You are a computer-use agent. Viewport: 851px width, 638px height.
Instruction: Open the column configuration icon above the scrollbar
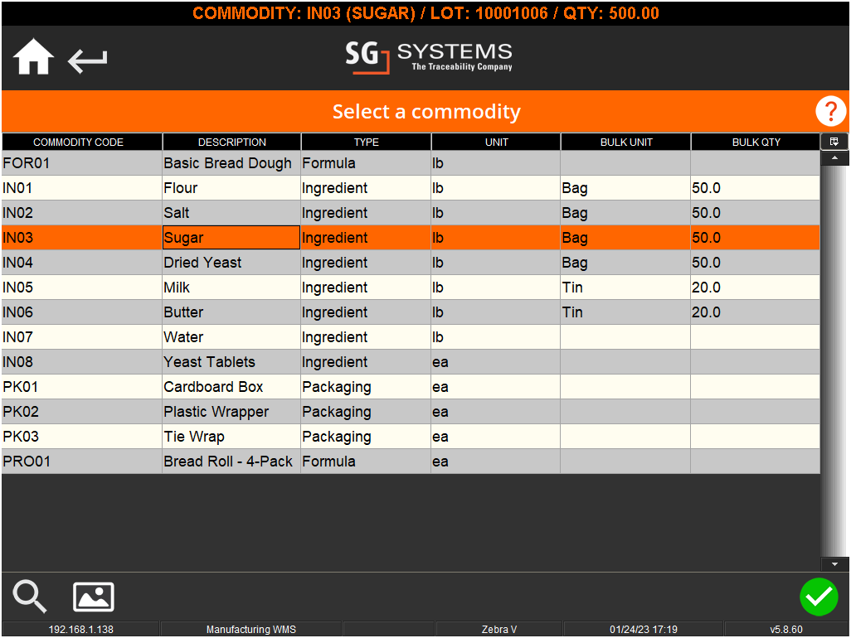pos(834,141)
